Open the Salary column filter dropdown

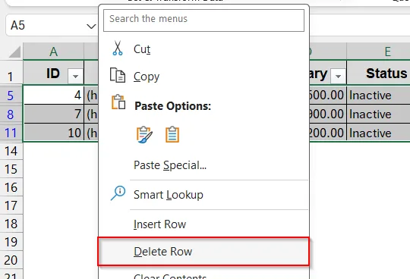pyautogui.click(x=338, y=77)
